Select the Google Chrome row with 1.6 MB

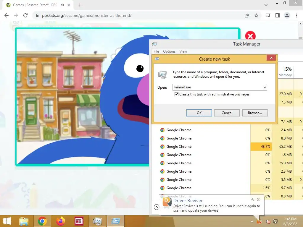tap(227, 155)
